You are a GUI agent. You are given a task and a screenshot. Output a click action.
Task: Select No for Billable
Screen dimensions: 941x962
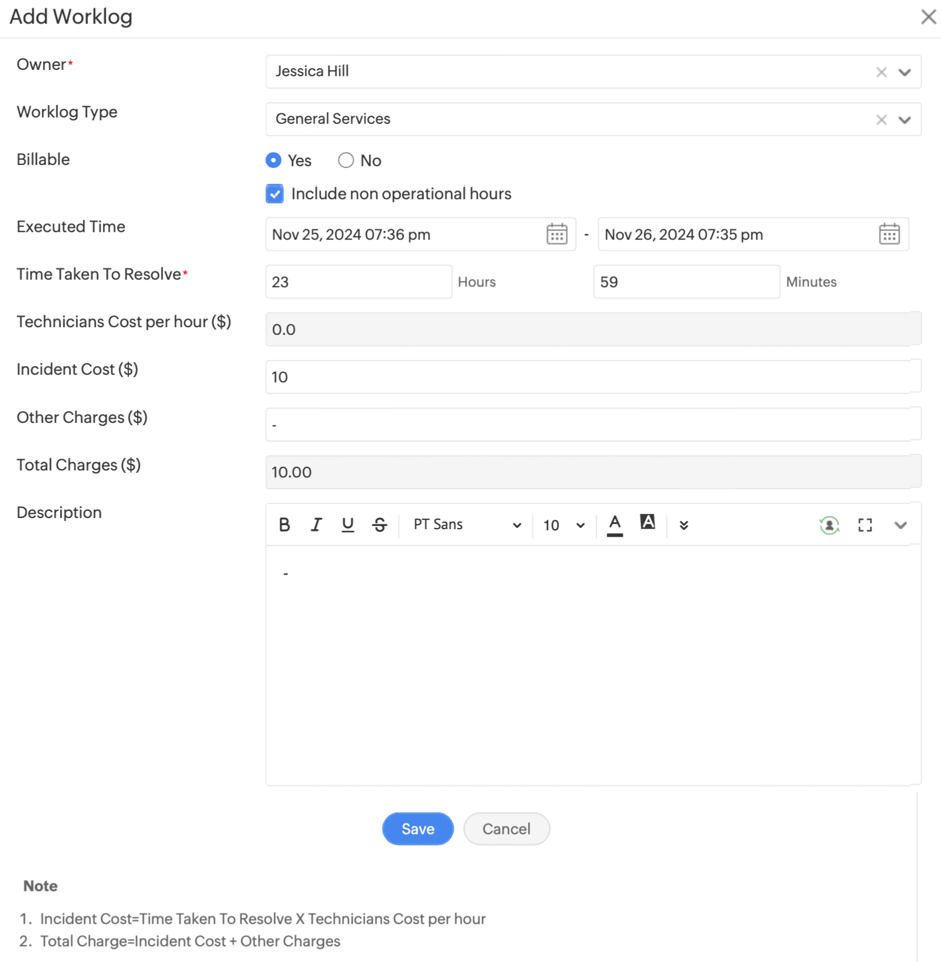point(346,160)
